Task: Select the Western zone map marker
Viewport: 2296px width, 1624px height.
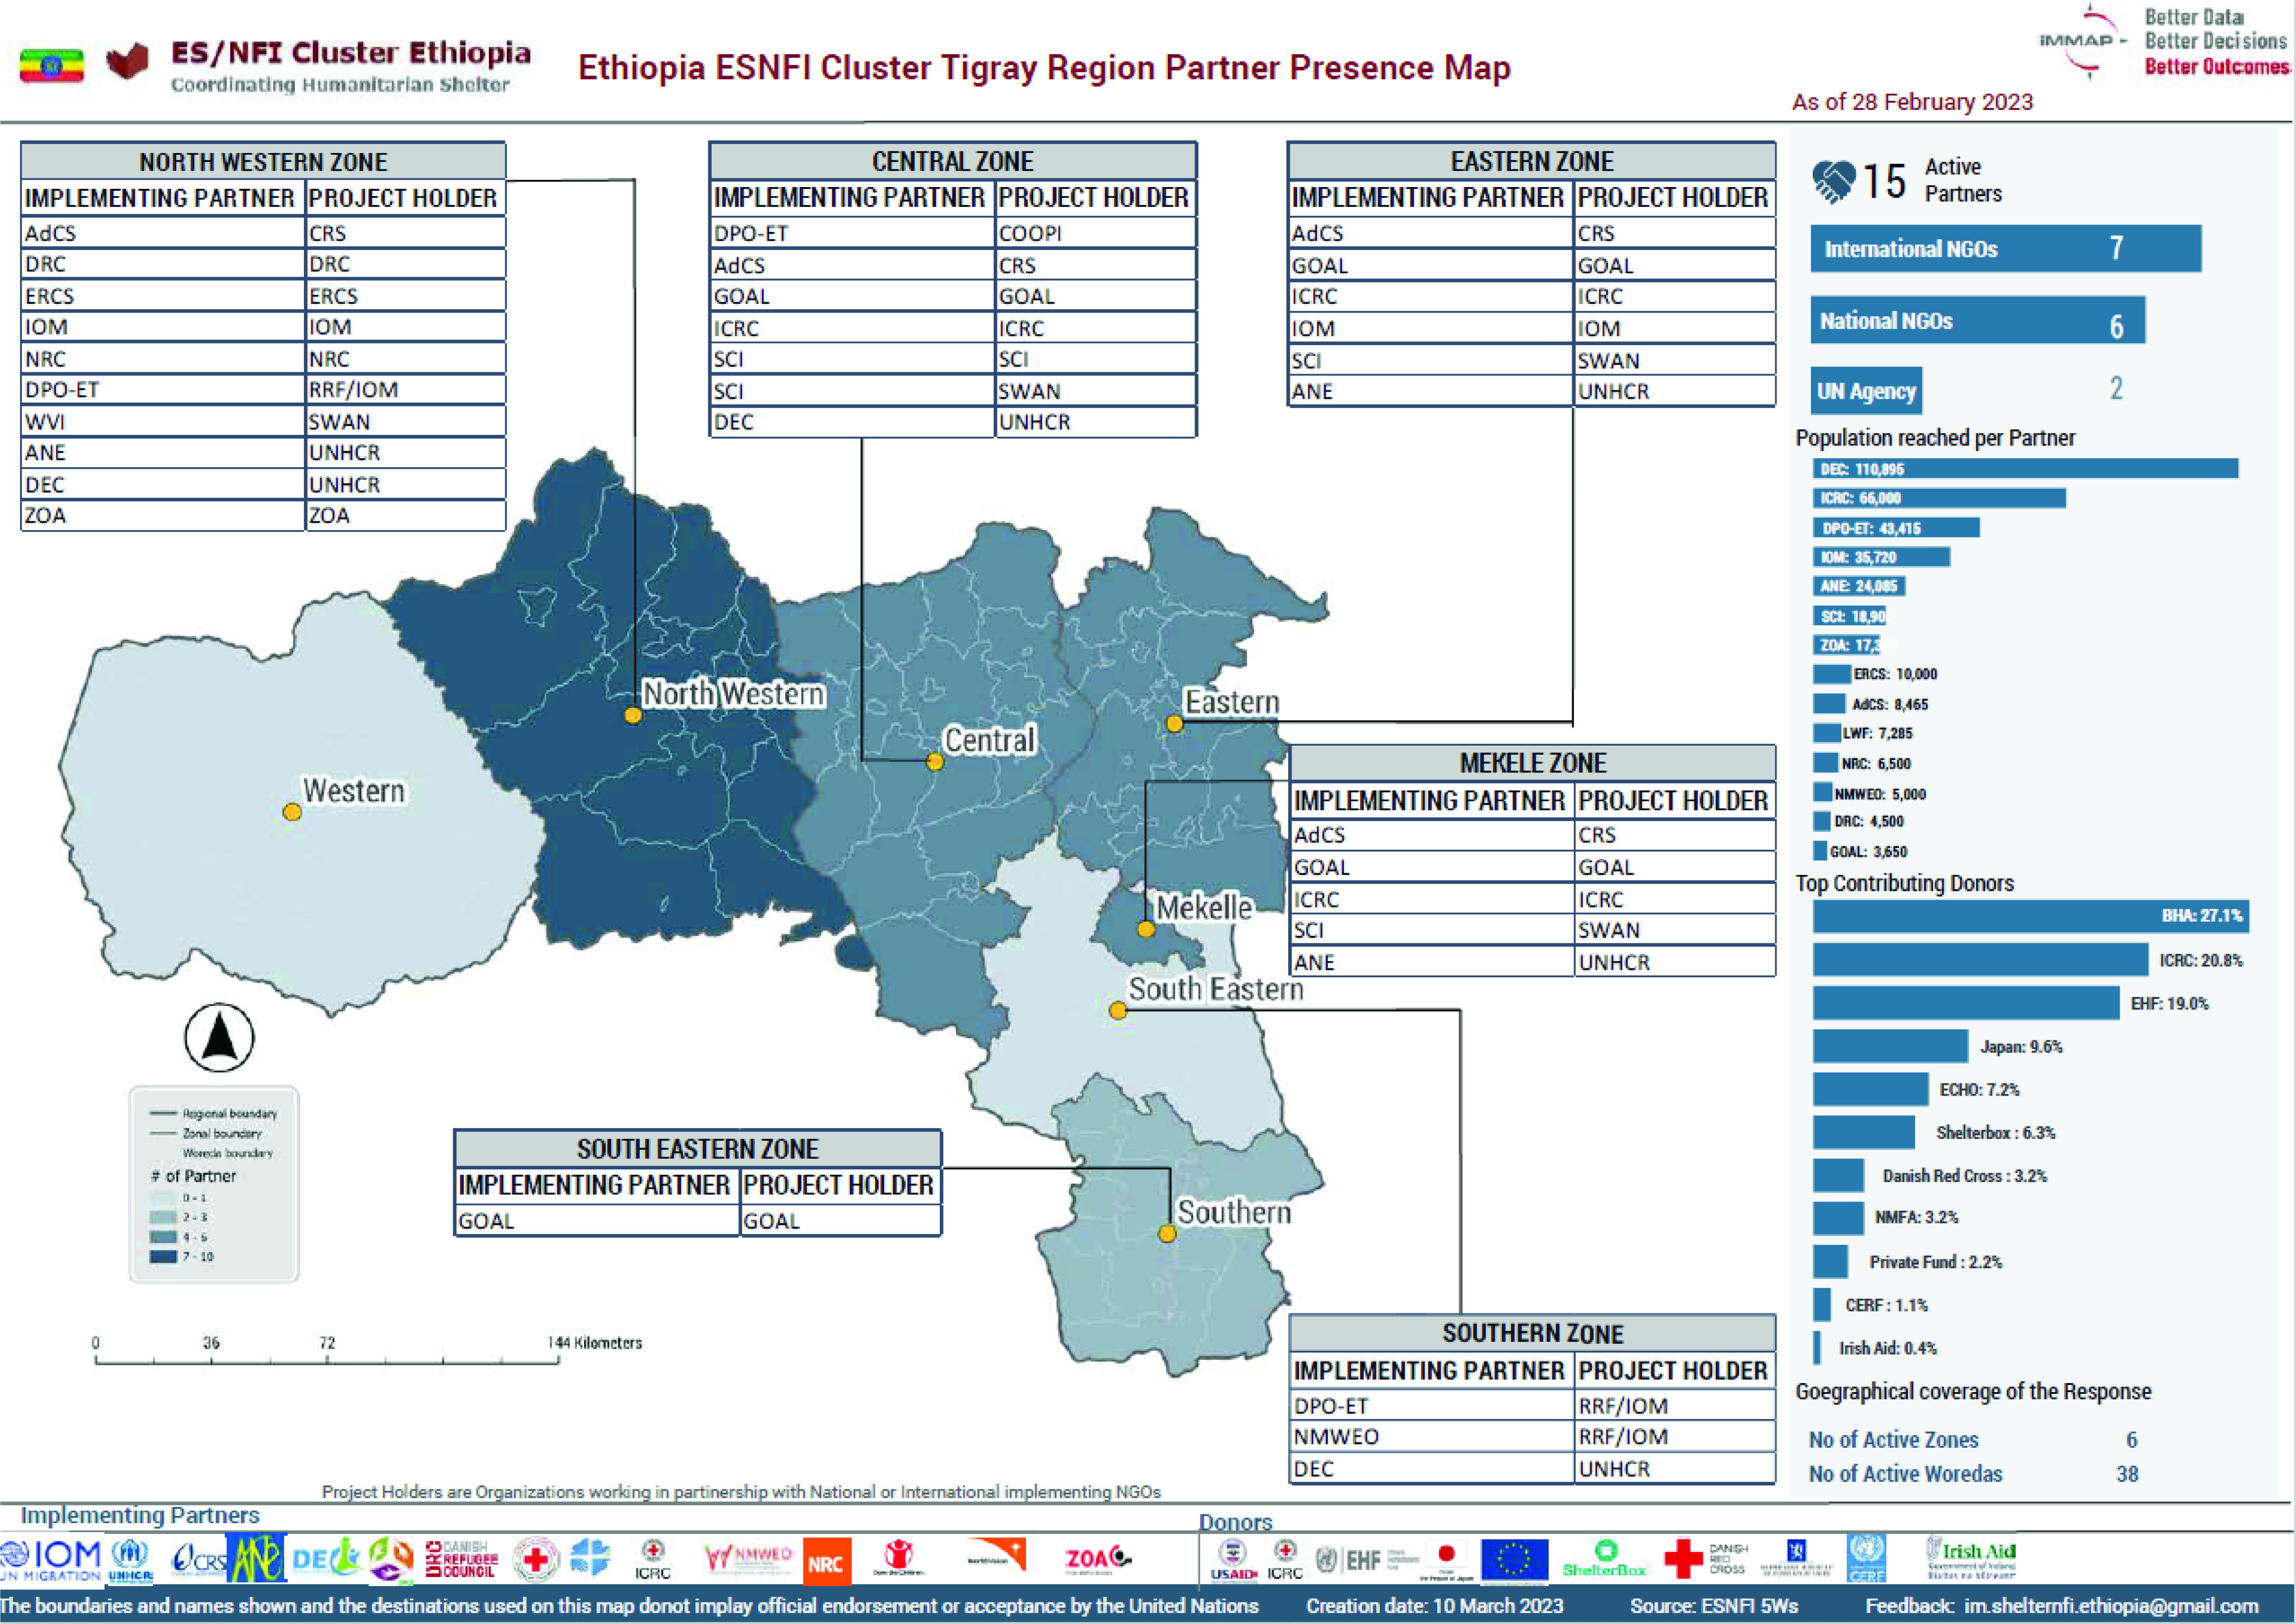Action: [292, 812]
